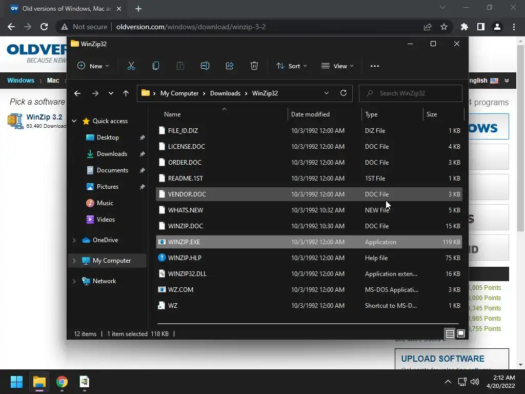
Task: Select Music in the sidebar
Action: point(105,203)
